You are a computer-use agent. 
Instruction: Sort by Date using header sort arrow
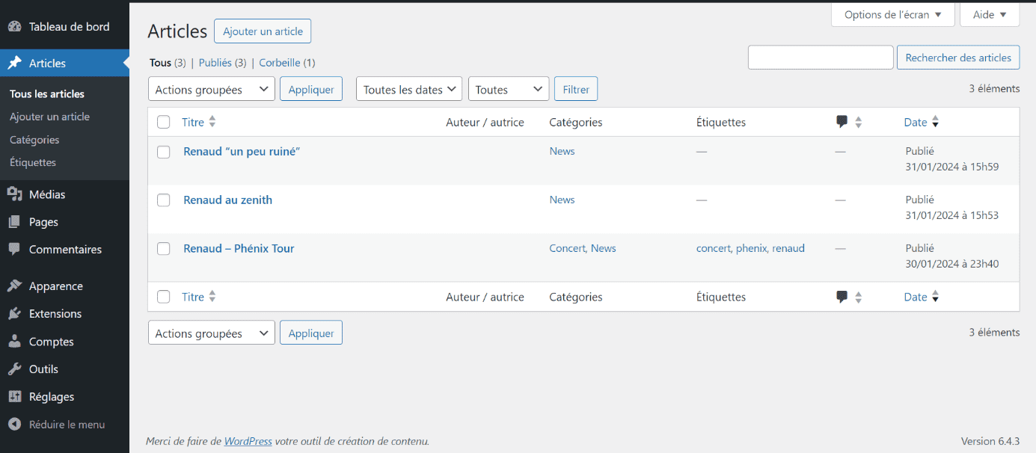click(935, 122)
